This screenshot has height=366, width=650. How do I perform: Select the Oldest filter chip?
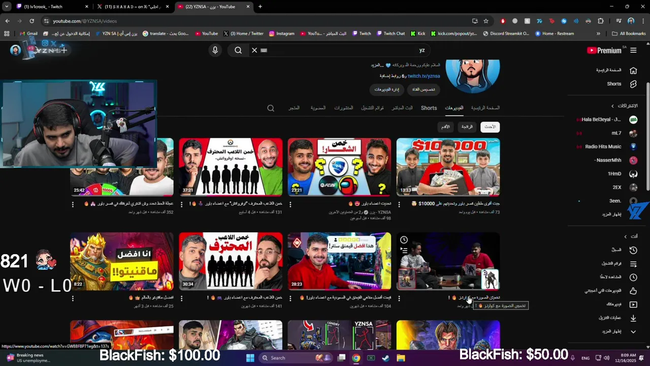pyautogui.click(x=445, y=127)
